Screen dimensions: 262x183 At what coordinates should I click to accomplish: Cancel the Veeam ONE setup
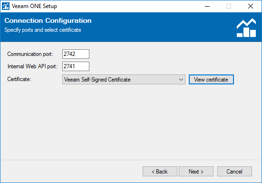pyautogui.click(x=234, y=171)
